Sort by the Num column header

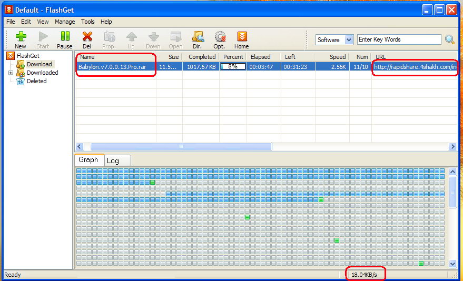tap(360, 57)
